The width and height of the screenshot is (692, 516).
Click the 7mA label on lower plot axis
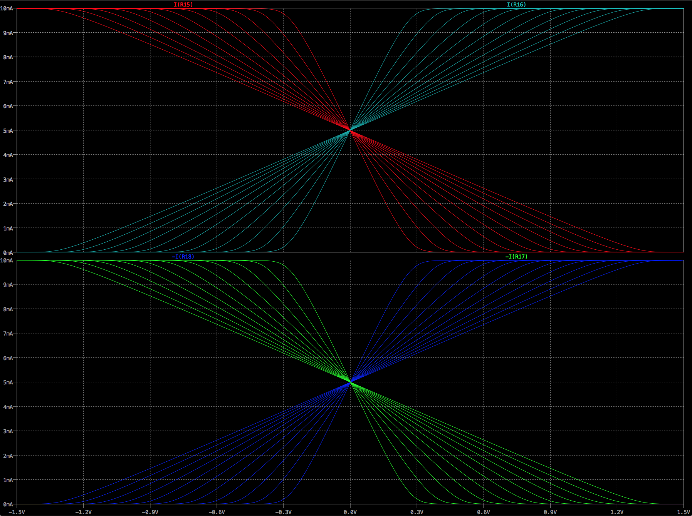click(x=8, y=334)
